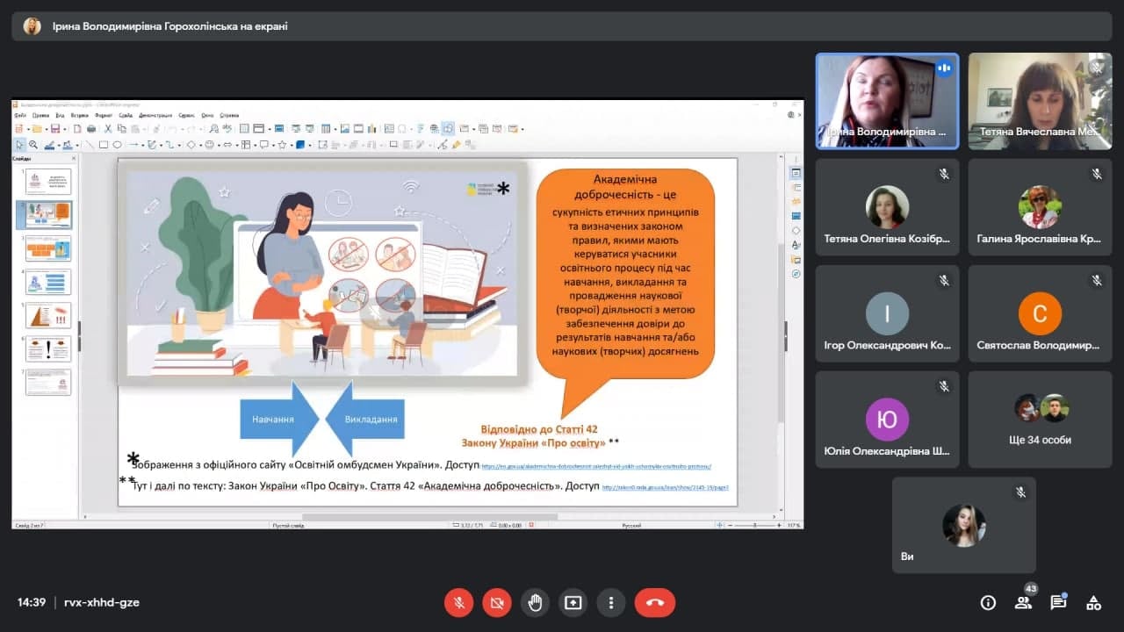
Task: Open 'Ще 34 особи' participants tile
Action: tap(1040, 419)
